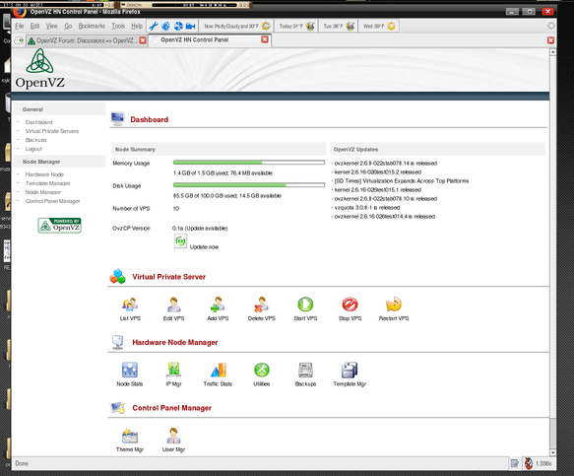Click the Powered by OpenVZ badge
This screenshot has width=574, height=476.
[x=59, y=226]
